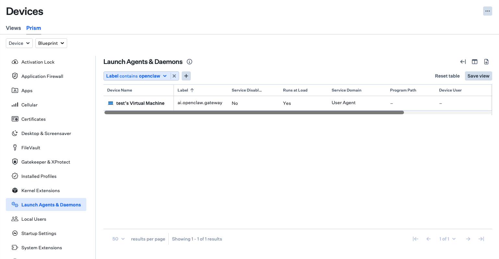Click the collapse sidebar arrow icon

(463, 62)
